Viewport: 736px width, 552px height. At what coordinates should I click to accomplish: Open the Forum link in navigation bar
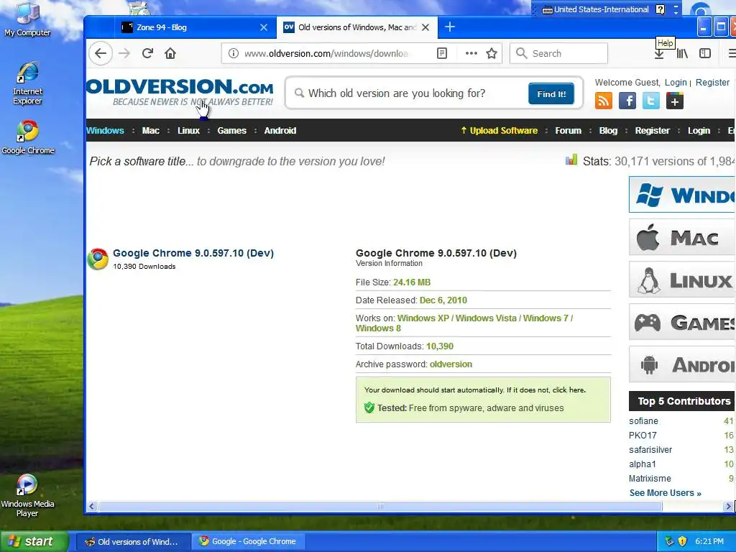[x=569, y=131]
